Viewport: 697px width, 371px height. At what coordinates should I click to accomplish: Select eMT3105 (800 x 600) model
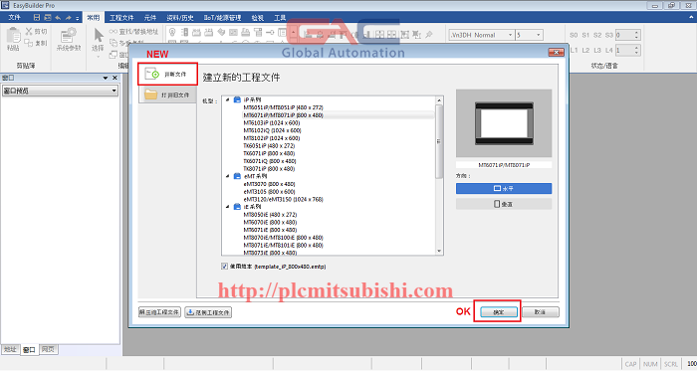point(270,192)
